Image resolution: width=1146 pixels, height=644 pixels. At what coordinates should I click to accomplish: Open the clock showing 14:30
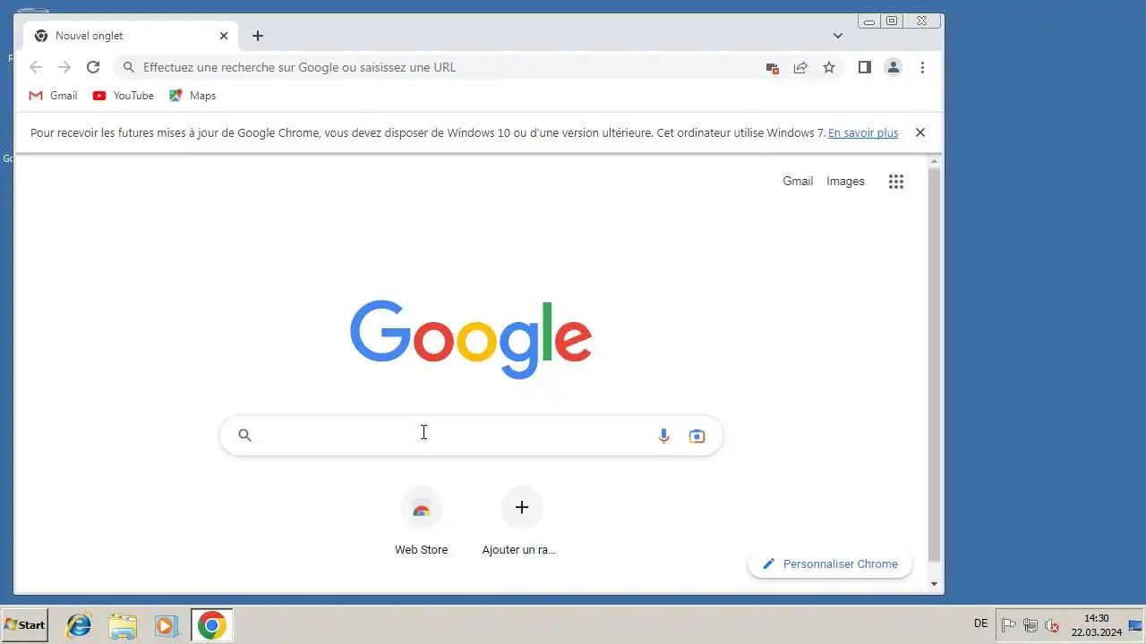pyautogui.click(x=1096, y=625)
